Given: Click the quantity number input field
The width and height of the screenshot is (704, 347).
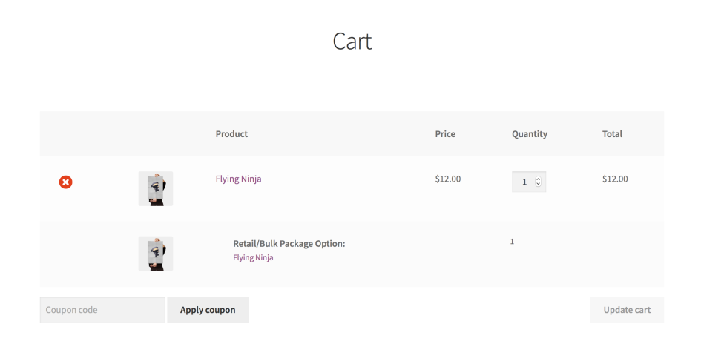Looking at the screenshot, I should pyautogui.click(x=524, y=182).
